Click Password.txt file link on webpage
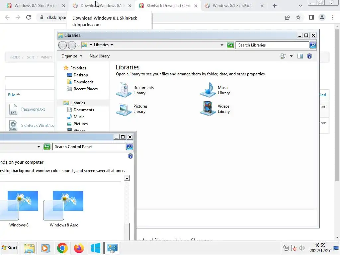The image size is (340, 255). tap(33, 109)
